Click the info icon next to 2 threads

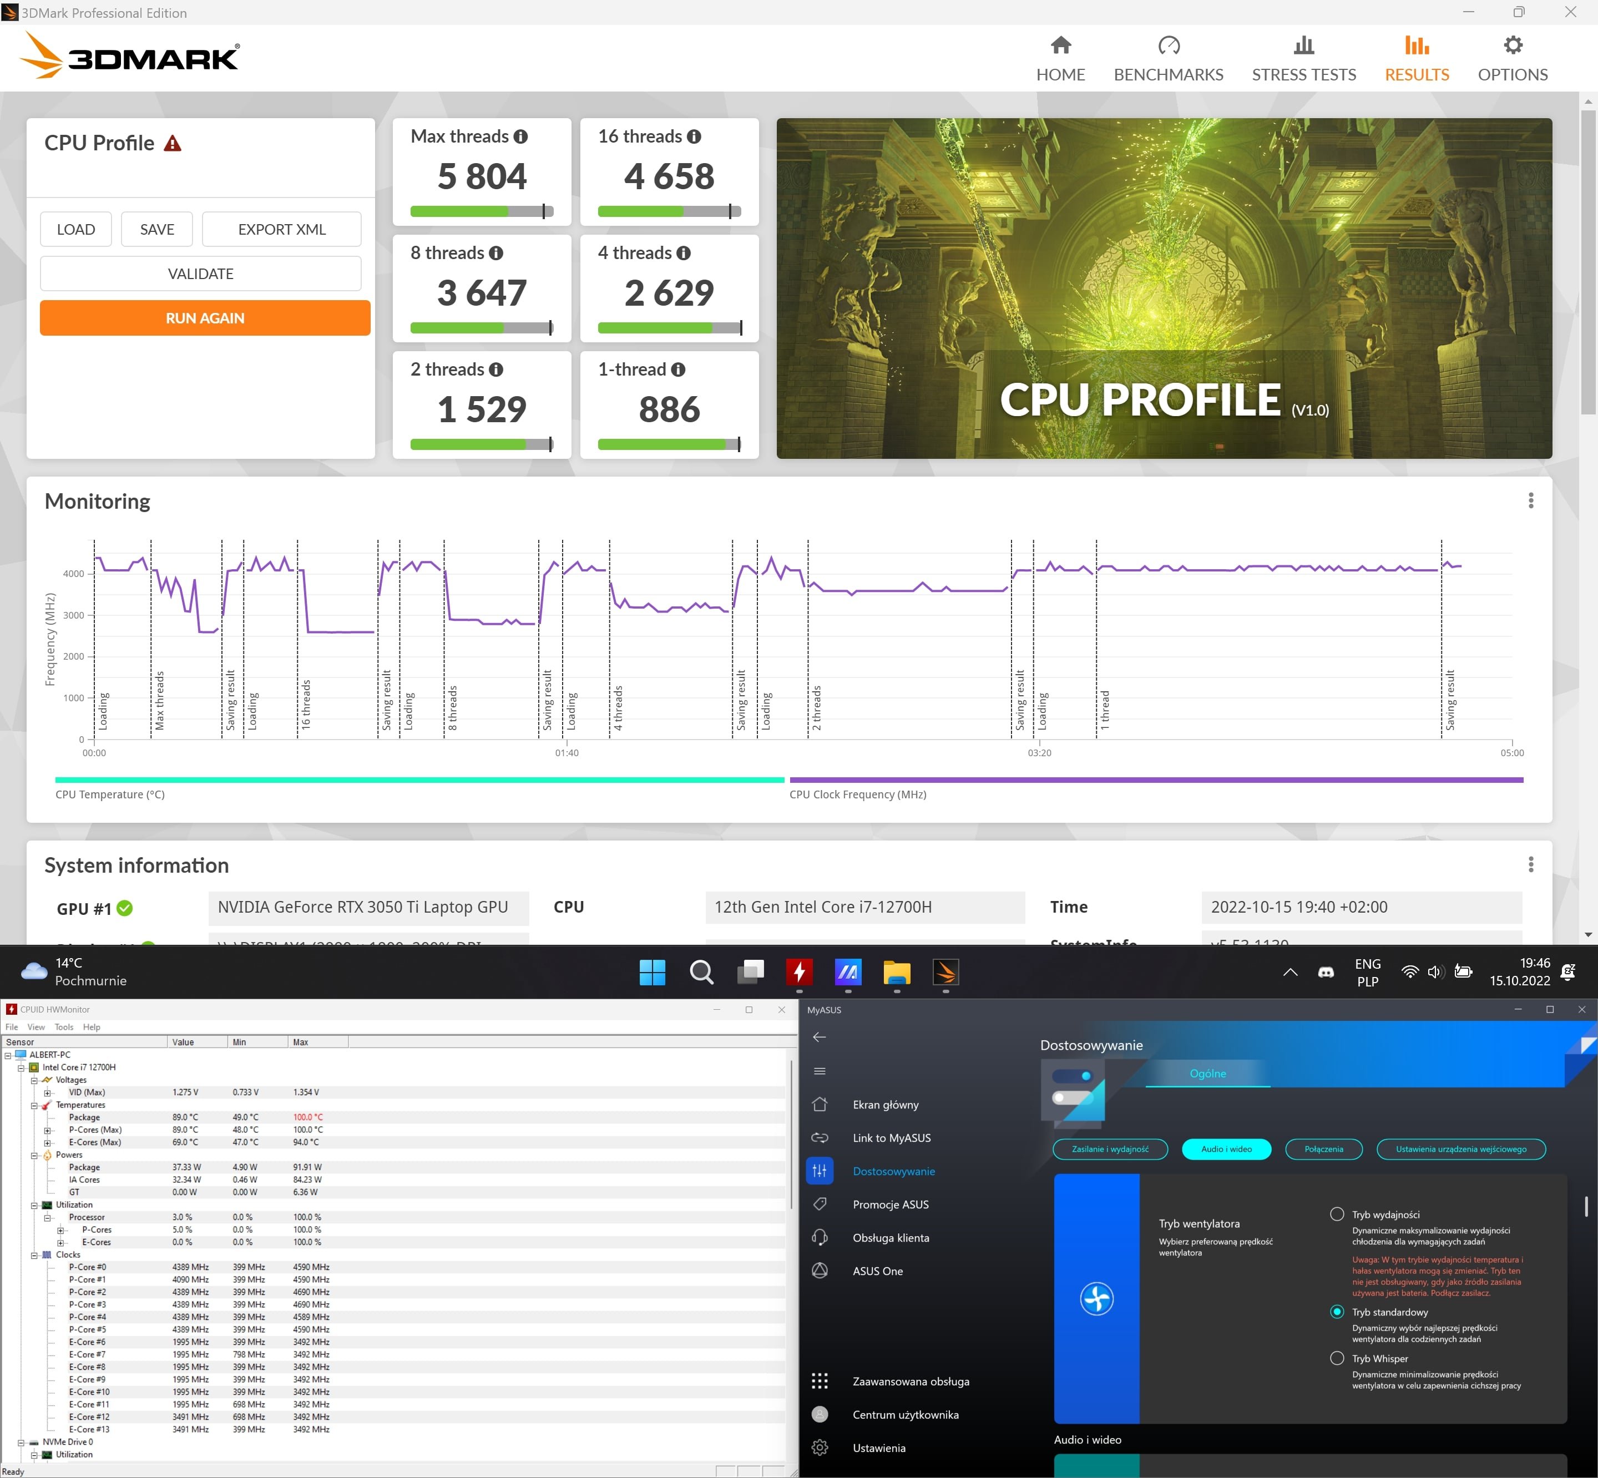pyautogui.click(x=496, y=369)
